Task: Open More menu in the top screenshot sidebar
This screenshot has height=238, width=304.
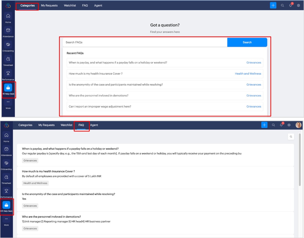Action: point(8,104)
